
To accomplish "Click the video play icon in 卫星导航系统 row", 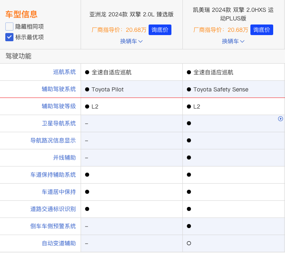I will pos(281,119).
